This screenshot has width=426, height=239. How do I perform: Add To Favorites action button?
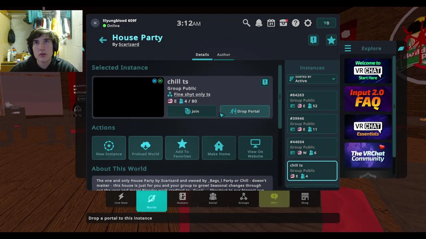[182, 148]
